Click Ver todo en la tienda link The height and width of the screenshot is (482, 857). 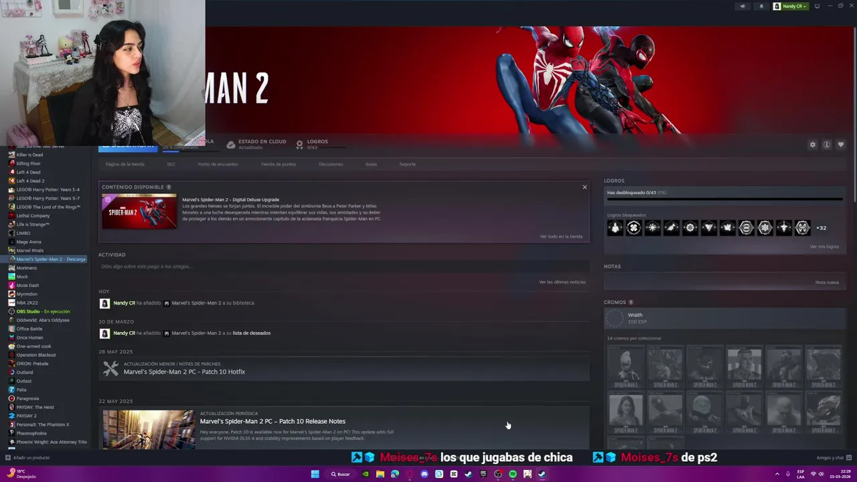click(561, 236)
